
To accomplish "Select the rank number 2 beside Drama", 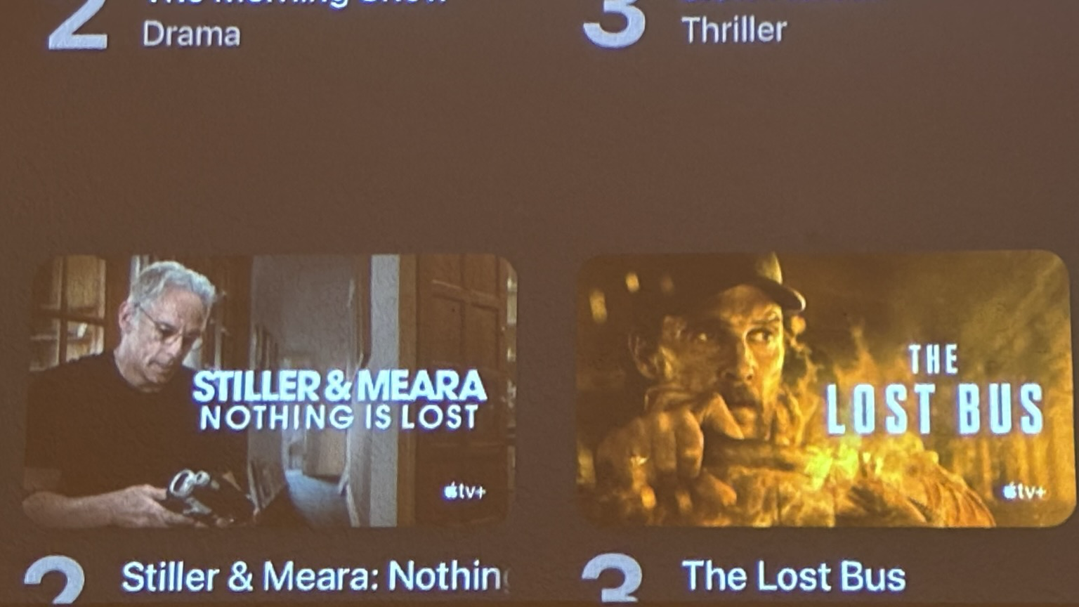I will pos(78,25).
